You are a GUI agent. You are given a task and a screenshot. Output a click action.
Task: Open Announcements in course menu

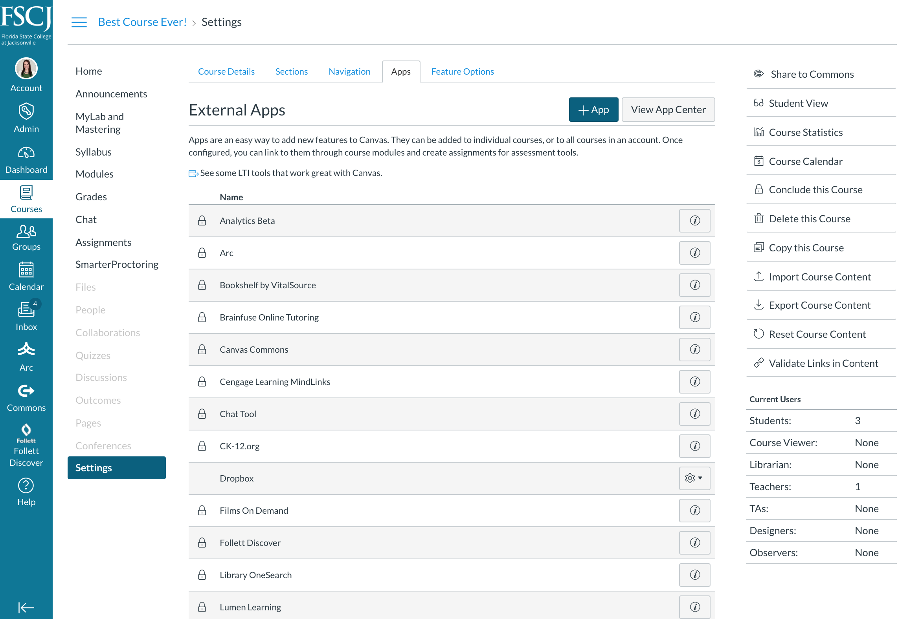point(111,94)
